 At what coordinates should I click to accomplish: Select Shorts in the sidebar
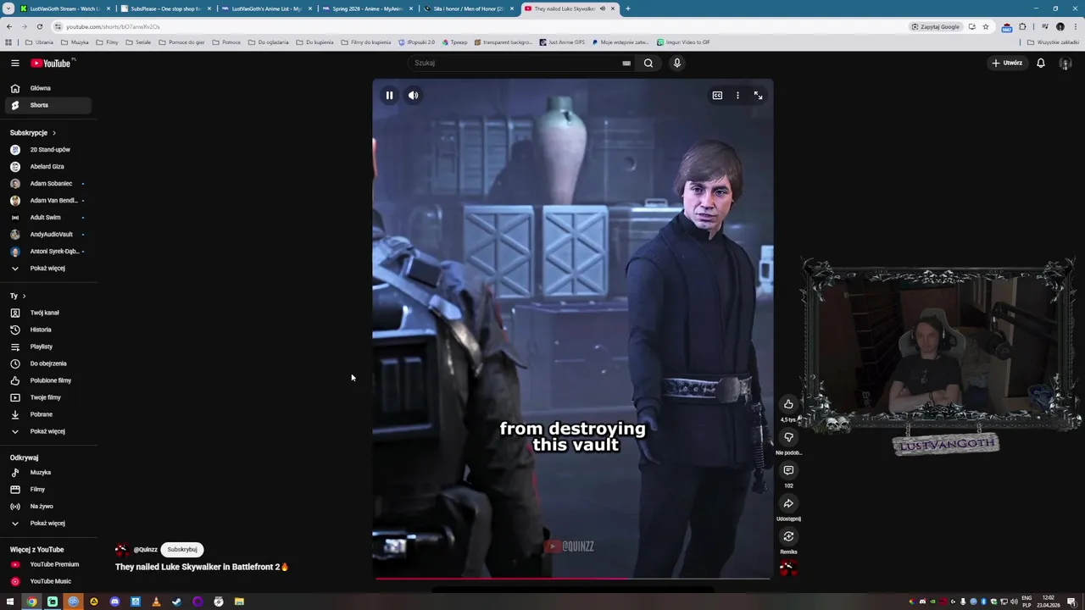click(47, 105)
